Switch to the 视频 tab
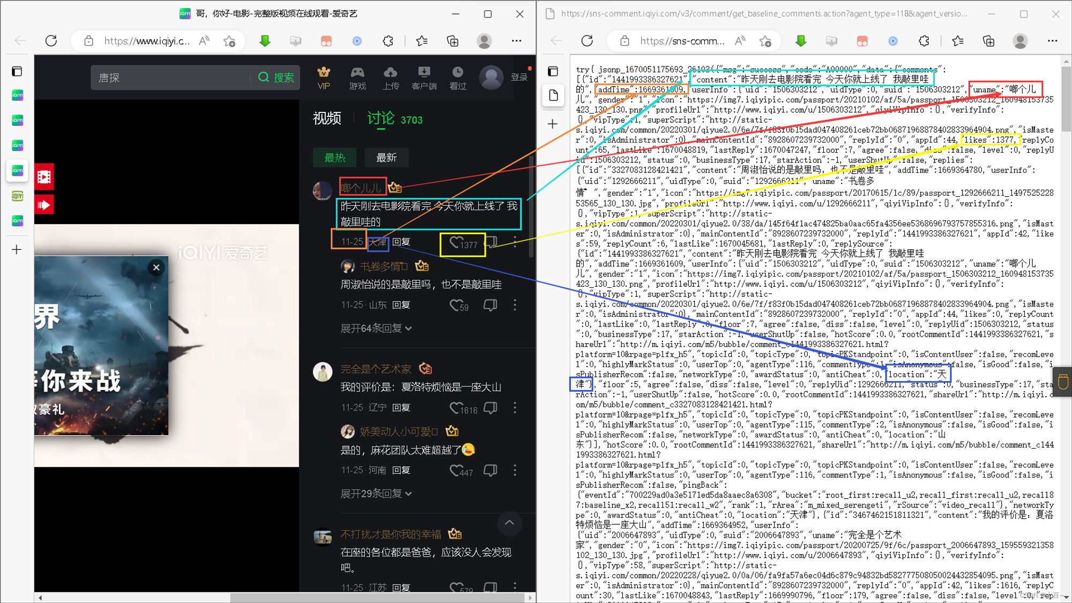Image resolution: width=1072 pixels, height=603 pixels. pyautogui.click(x=326, y=118)
